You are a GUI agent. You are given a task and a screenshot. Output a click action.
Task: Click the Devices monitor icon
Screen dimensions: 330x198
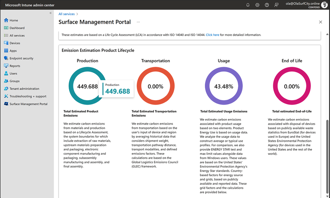6,43
